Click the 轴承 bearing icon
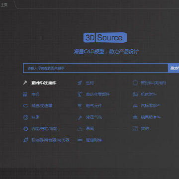 (x=25, y=117)
